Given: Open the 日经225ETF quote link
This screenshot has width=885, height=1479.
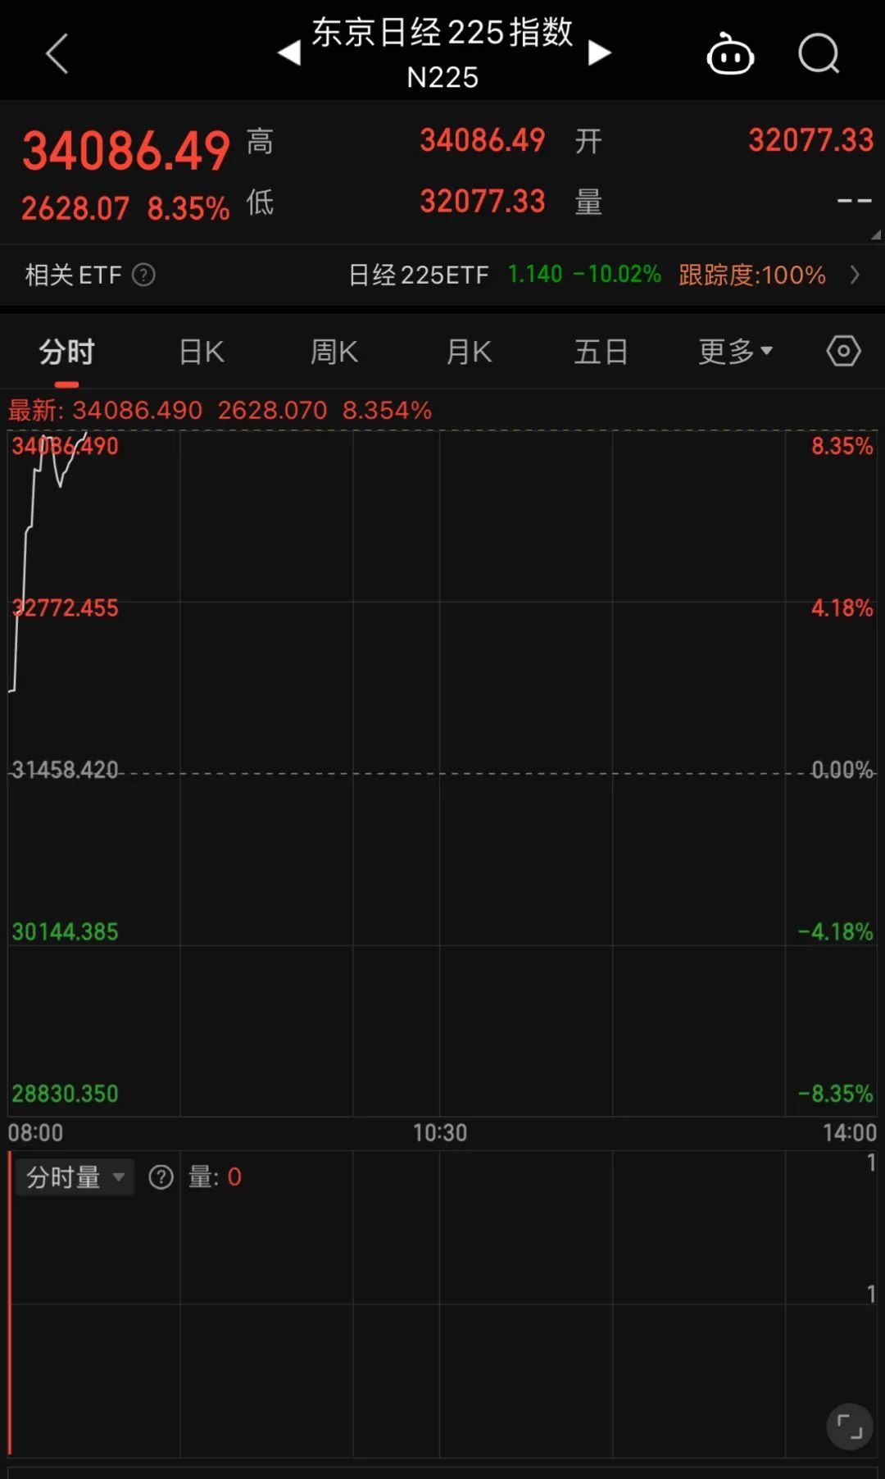Looking at the screenshot, I should [x=504, y=275].
